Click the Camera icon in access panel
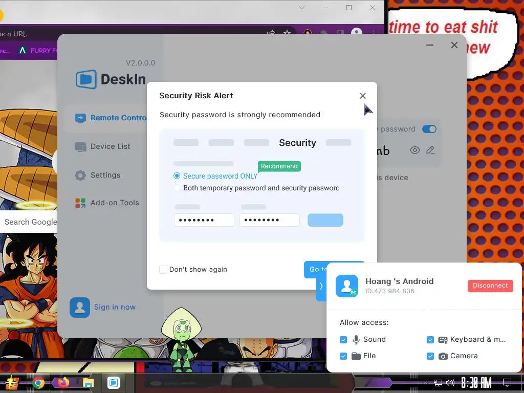 443,356
